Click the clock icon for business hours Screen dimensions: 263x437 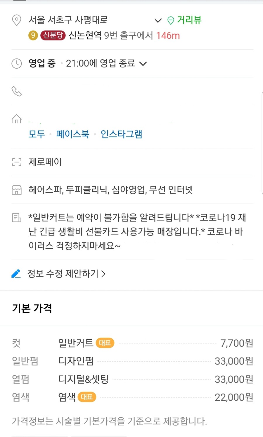tap(17, 63)
